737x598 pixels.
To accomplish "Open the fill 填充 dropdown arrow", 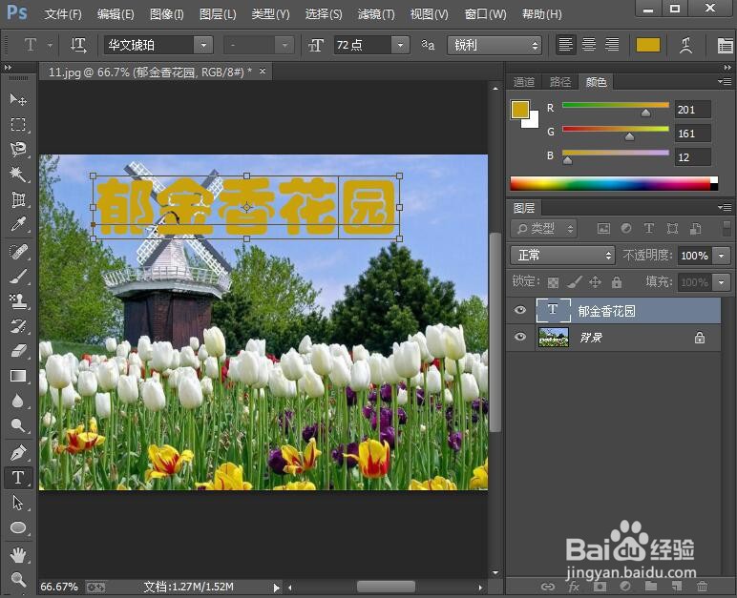I will [x=722, y=282].
